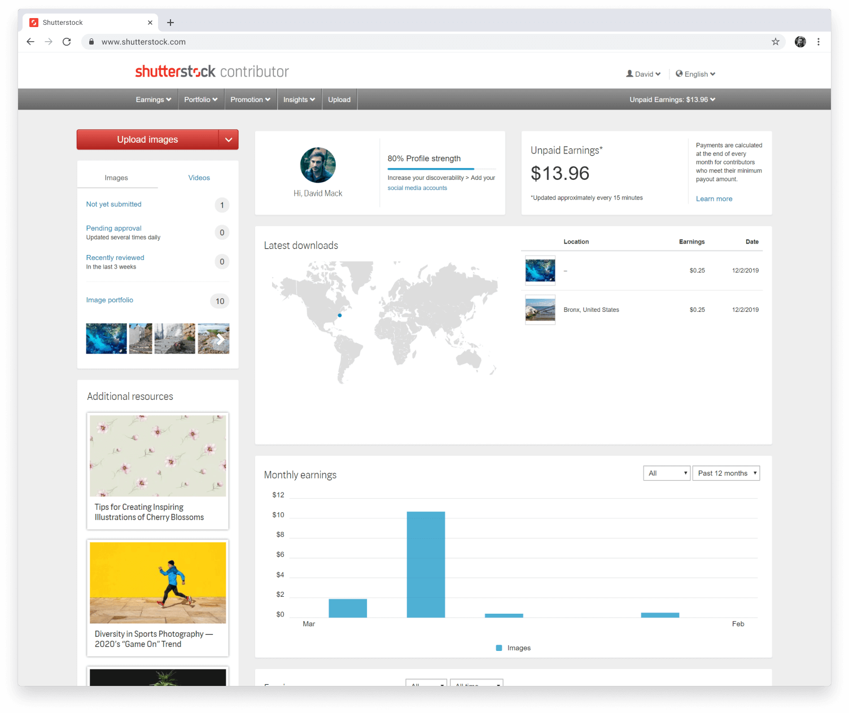This screenshot has height=713, width=849.
Task: Open the All media type dropdown
Action: point(667,473)
